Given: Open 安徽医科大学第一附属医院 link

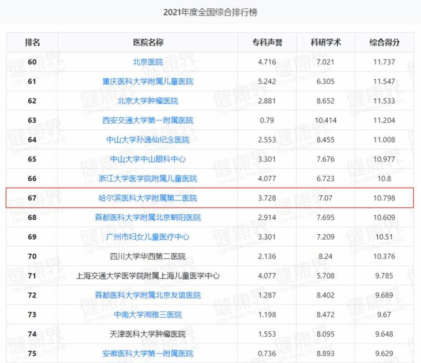Looking at the screenshot, I should 148,353.
